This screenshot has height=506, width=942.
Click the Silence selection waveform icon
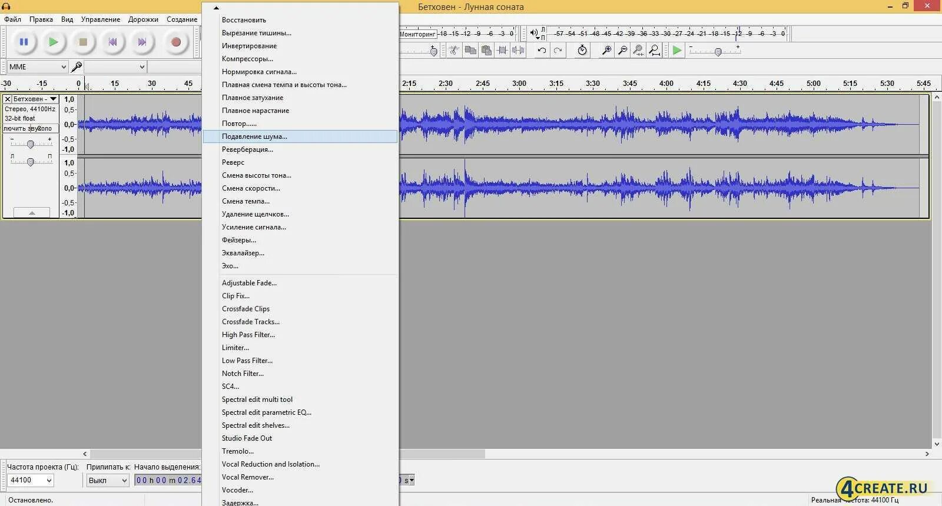(518, 51)
